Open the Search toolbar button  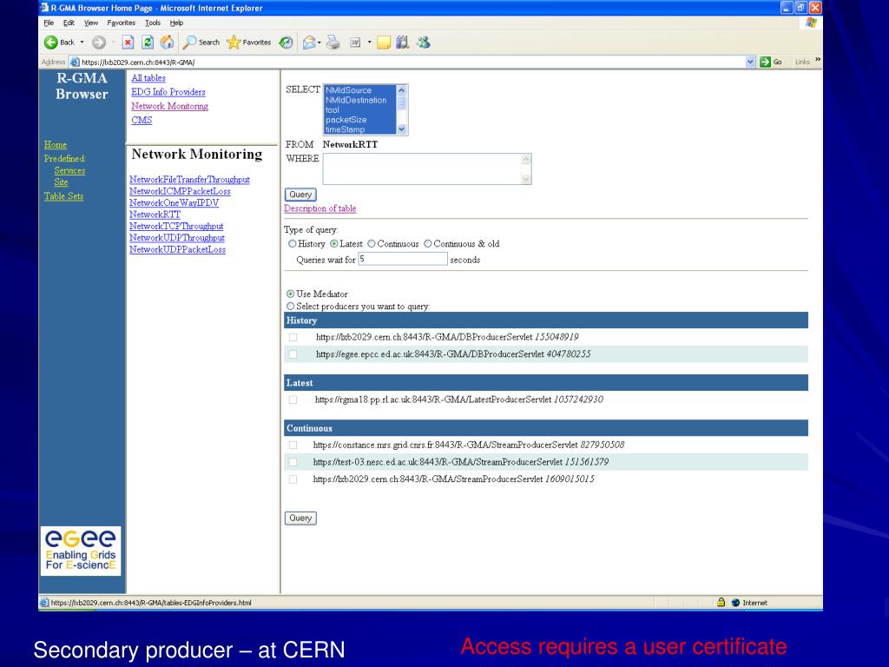click(x=201, y=43)
